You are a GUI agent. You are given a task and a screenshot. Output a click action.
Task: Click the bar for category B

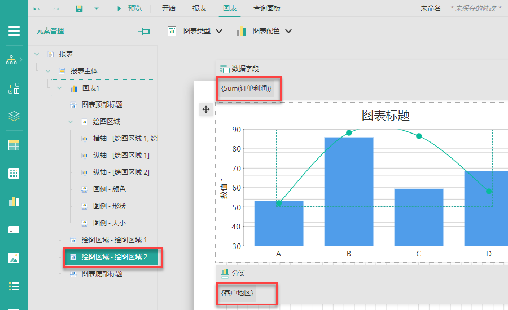pos(349,191)
